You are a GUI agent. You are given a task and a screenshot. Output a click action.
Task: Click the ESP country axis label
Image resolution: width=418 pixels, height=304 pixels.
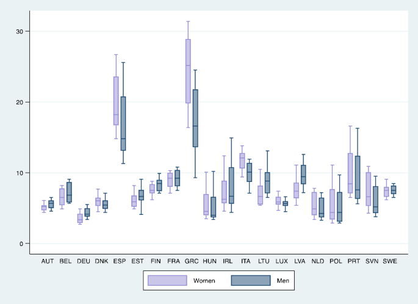pos(120,261)
